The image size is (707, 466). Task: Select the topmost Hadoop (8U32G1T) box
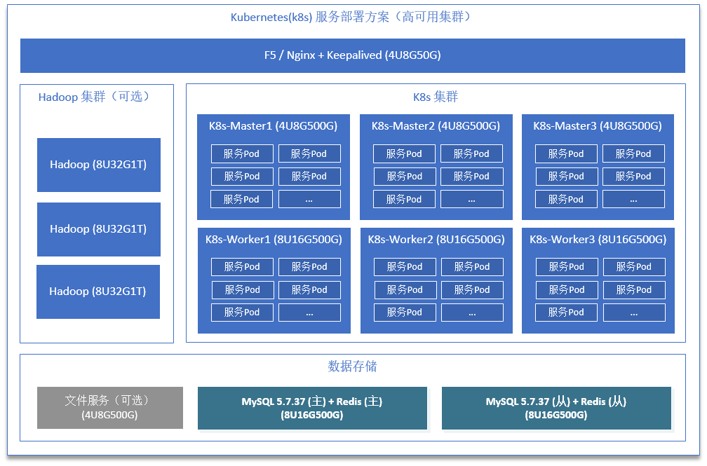tap(98, 165)
